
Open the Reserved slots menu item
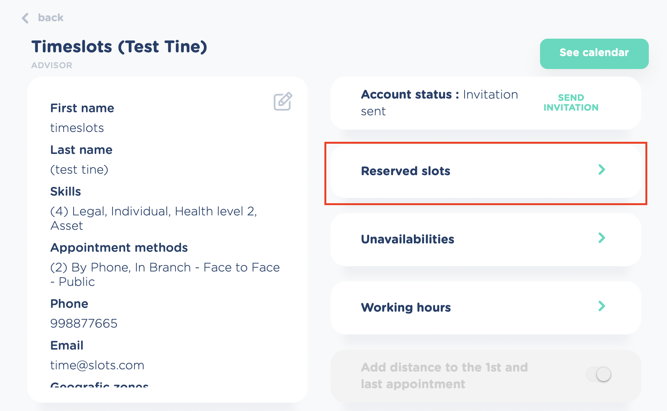406,171
